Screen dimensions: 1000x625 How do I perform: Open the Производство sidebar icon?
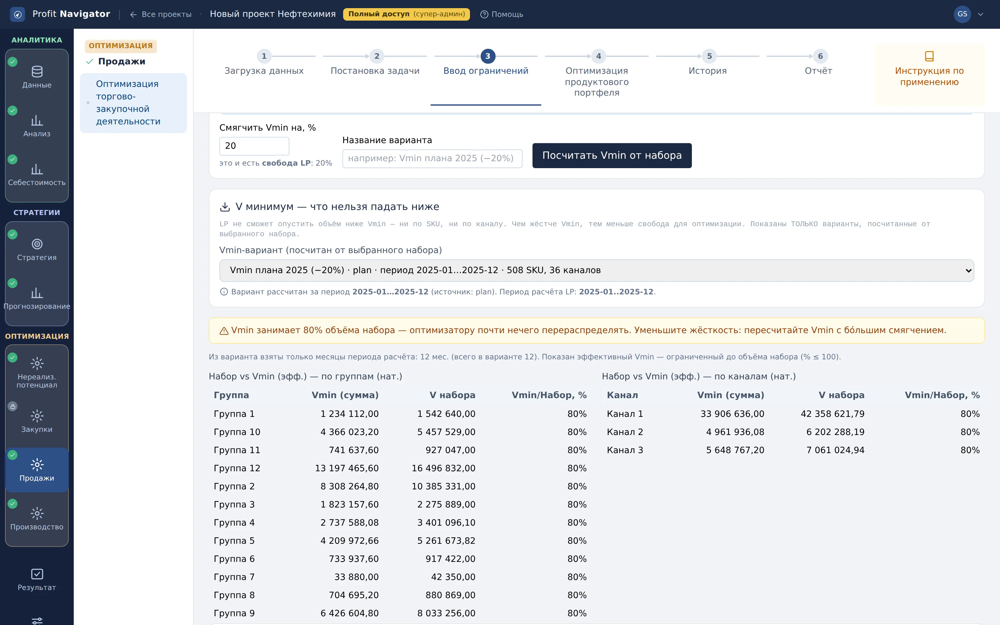[37, 513]
